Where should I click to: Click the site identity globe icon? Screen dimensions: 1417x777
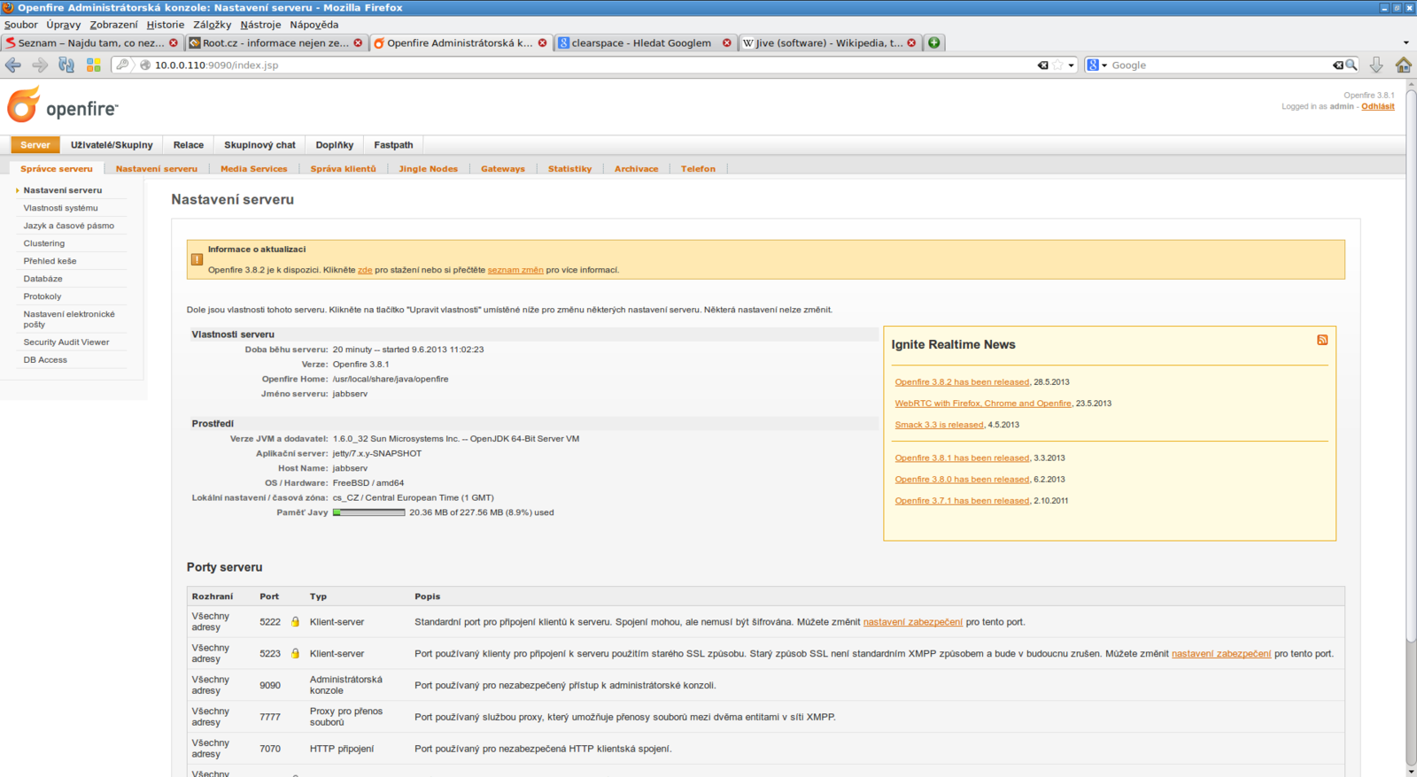pyautogui.click(x=145, y=65)
